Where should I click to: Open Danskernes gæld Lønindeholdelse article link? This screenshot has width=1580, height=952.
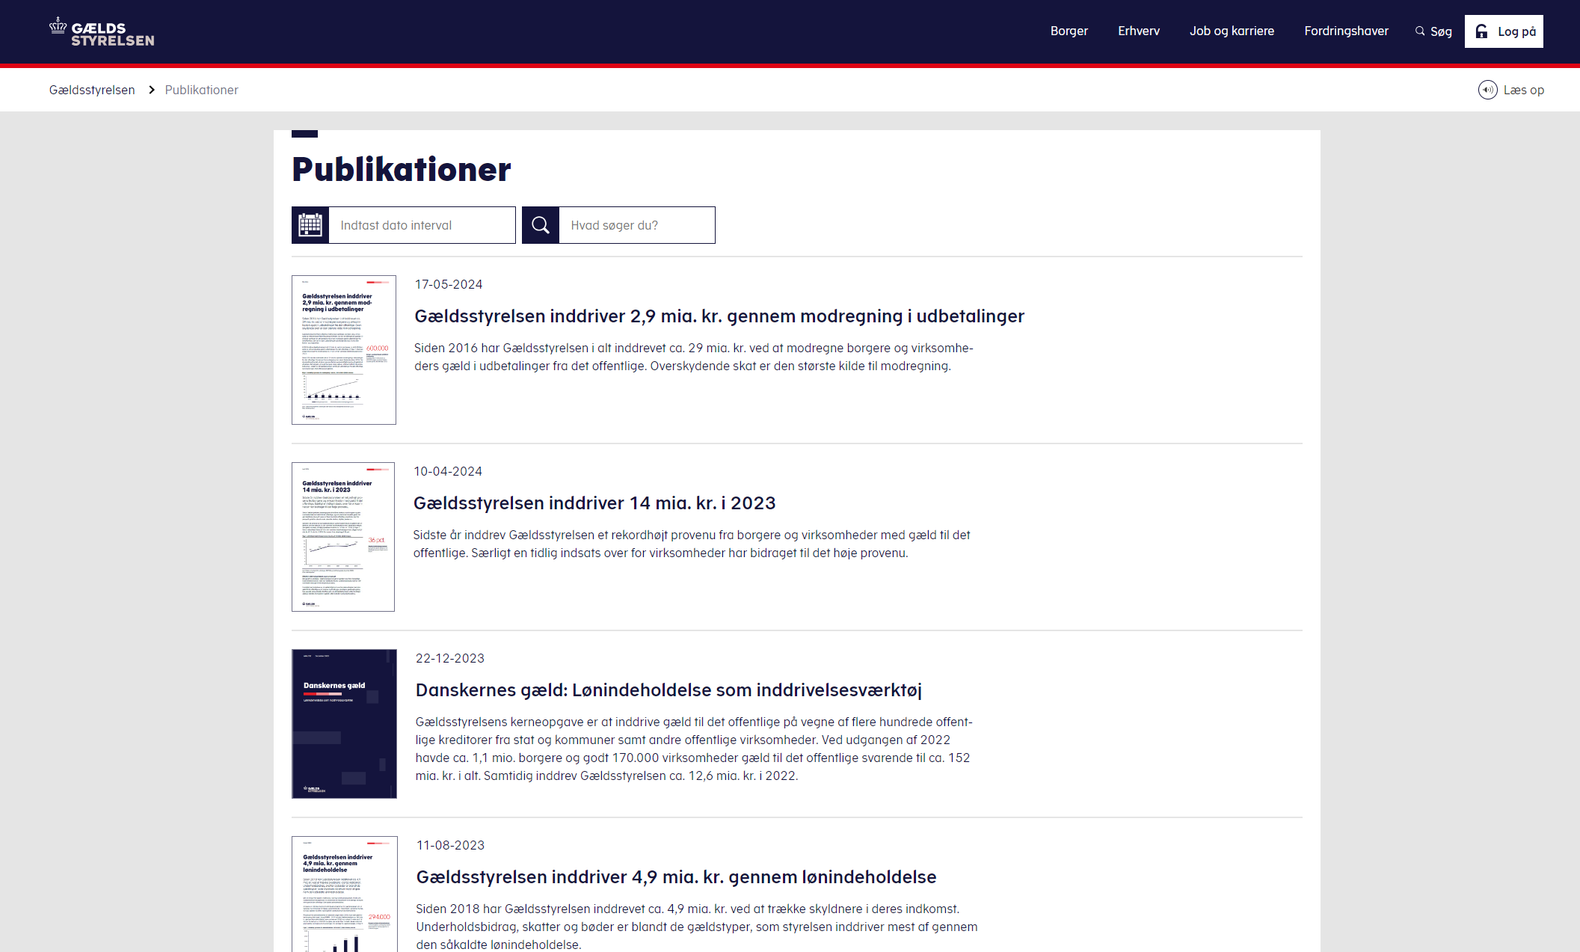(x=668, y=690)
